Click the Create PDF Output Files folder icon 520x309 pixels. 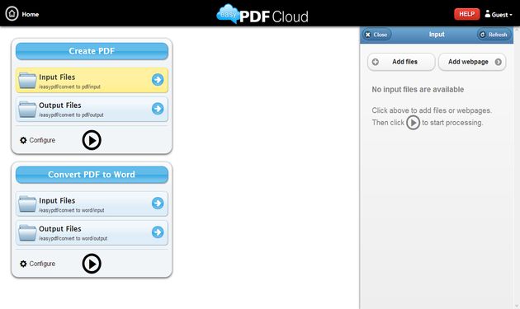click(27, 110)
